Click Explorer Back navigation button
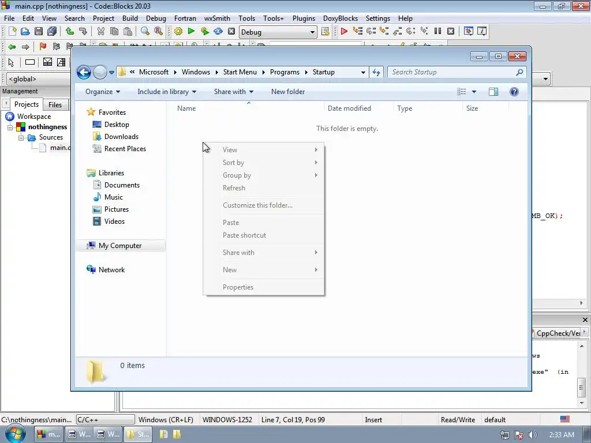This screenshot has height=443, width=591. pyautogui.click(x=84, y=72)
